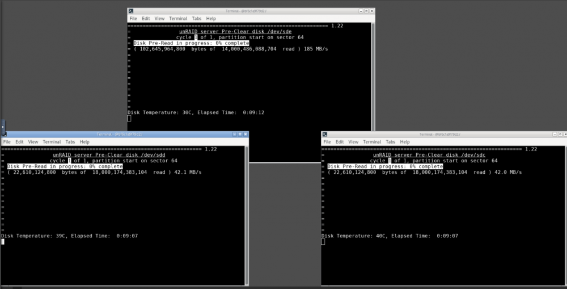Open Tabs menu in /dev/sdd terminal

pos(70,142)
